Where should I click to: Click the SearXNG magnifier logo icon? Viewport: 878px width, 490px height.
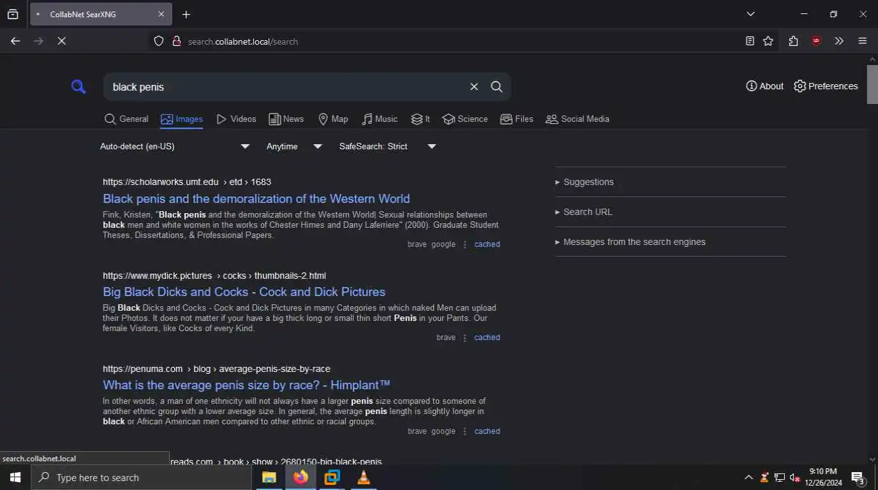(x=78, y=87)
